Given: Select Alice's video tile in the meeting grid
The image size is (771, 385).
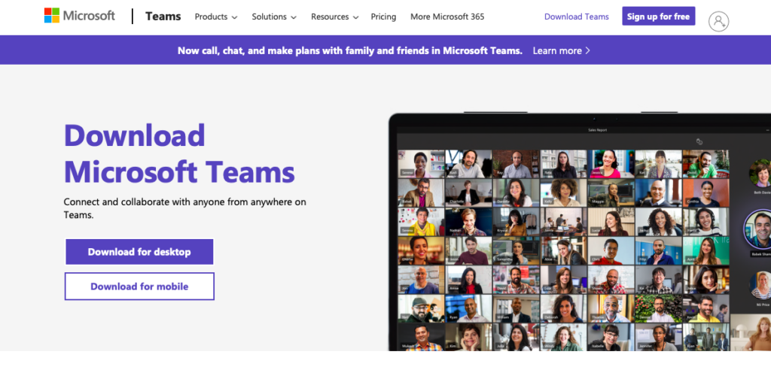Looking at the screenshot, I should pos(563,250).
